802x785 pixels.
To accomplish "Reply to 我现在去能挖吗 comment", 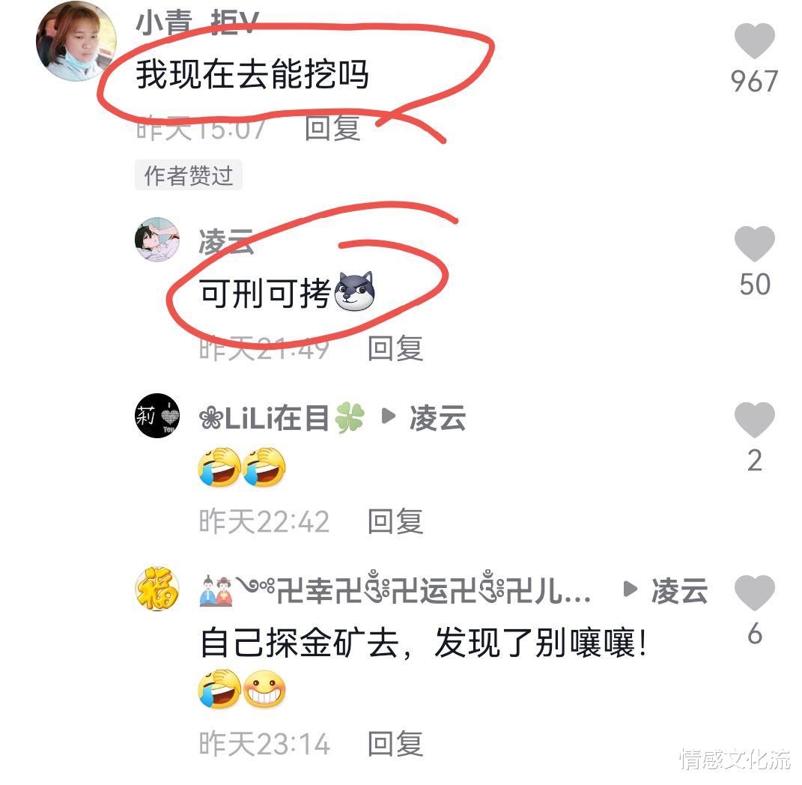I will tap(332, 127).
